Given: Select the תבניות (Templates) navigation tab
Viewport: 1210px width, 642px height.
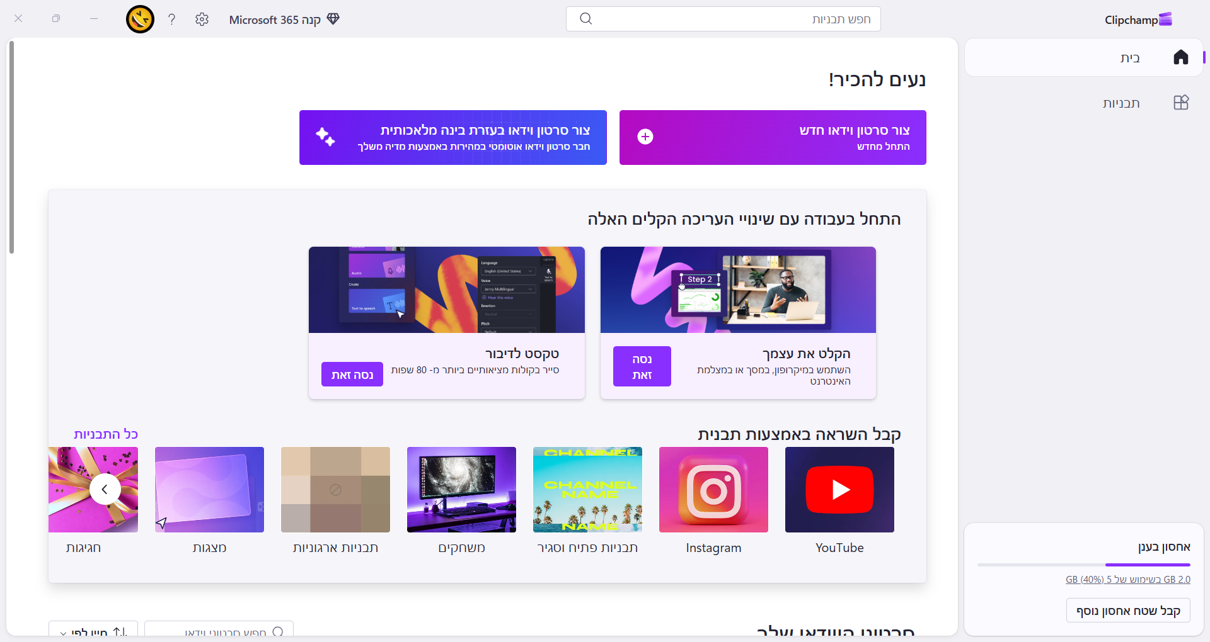Looking at the screenshot, I should pos(1121,103).
